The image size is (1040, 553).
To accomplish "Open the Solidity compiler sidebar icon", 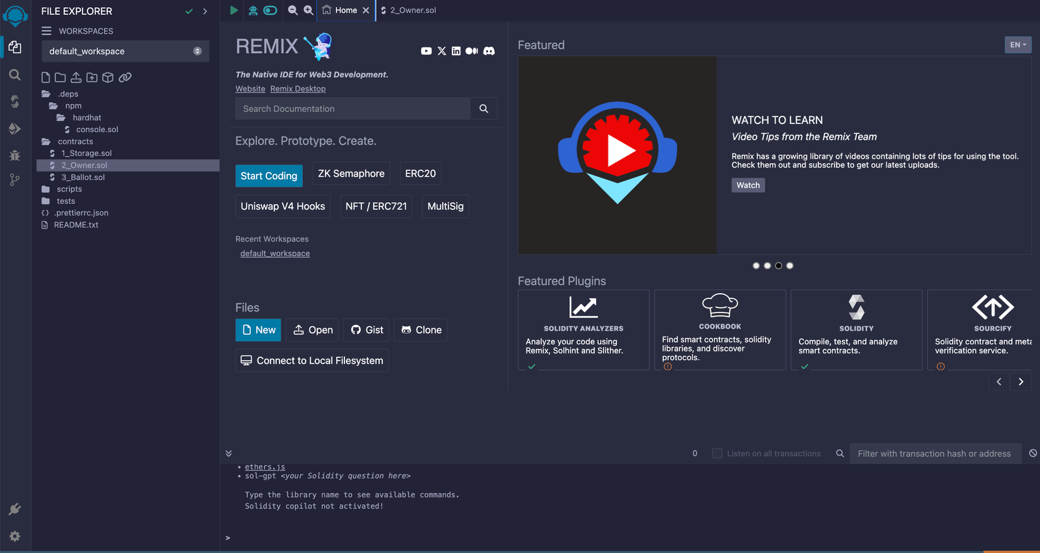I will click(15, 101).
